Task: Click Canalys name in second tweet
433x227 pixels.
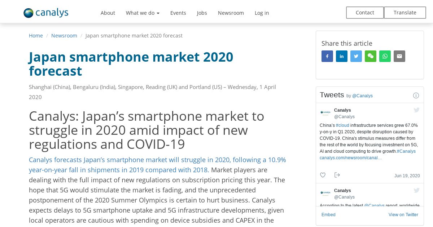Action: pyautogui.click(x=342, y=191)
